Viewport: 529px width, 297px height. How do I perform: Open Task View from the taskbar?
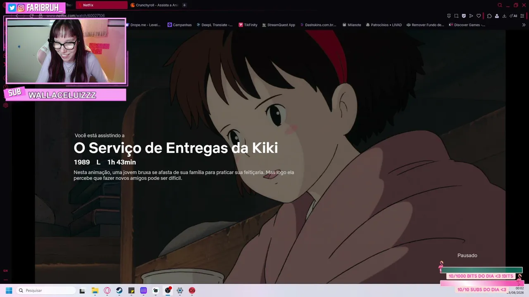point(82,291)
